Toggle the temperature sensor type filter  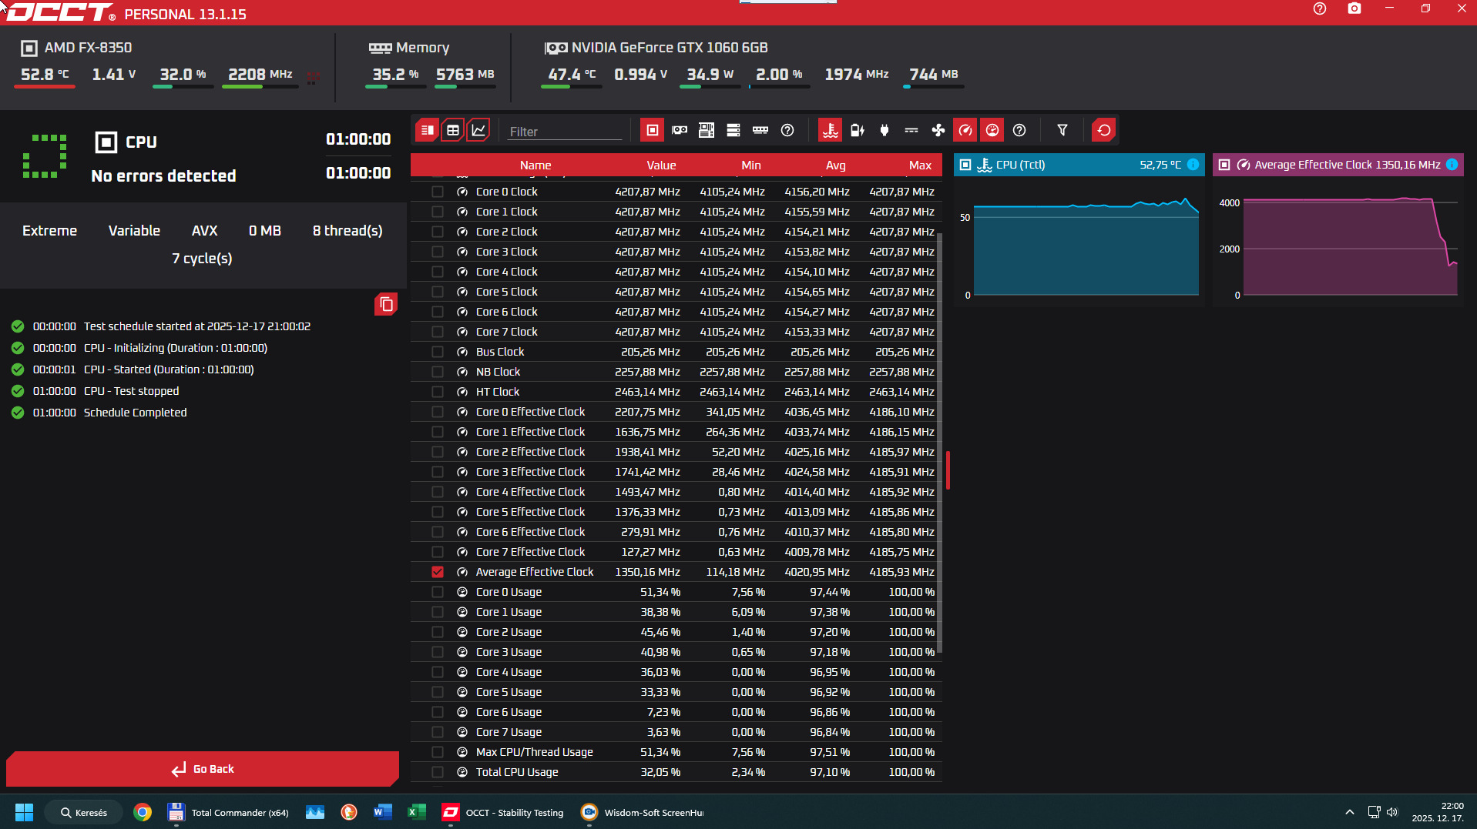830,130
